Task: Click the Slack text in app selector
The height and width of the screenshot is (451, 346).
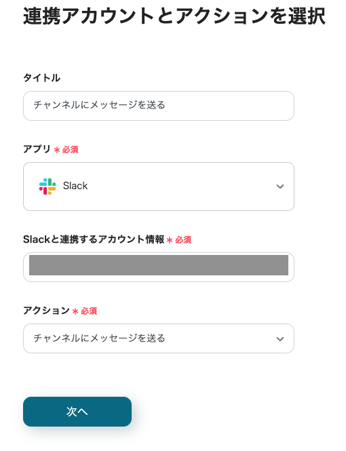Action: click(x=75, y=186)
